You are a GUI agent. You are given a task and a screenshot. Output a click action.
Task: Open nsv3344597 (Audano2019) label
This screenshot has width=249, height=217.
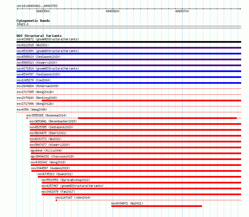click(50, 168)
